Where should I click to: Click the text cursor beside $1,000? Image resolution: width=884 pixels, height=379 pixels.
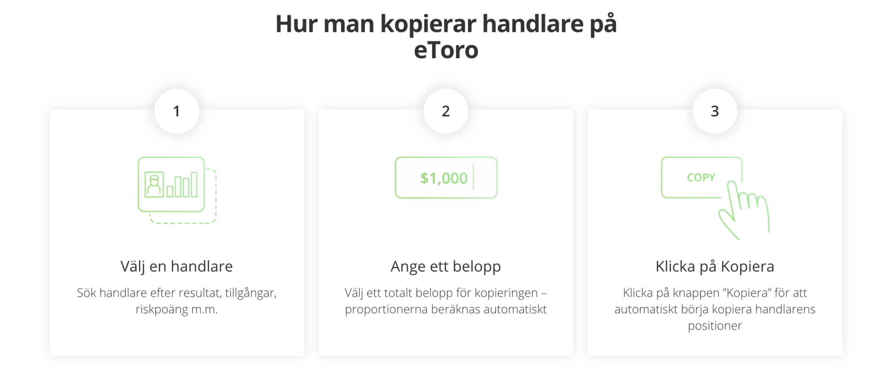[474, 177]
